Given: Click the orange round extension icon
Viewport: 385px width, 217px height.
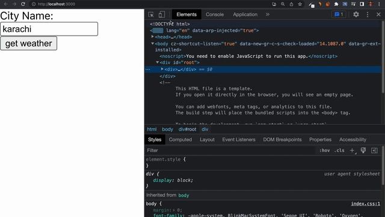Looking at the screenshot, I should [327, 4].
